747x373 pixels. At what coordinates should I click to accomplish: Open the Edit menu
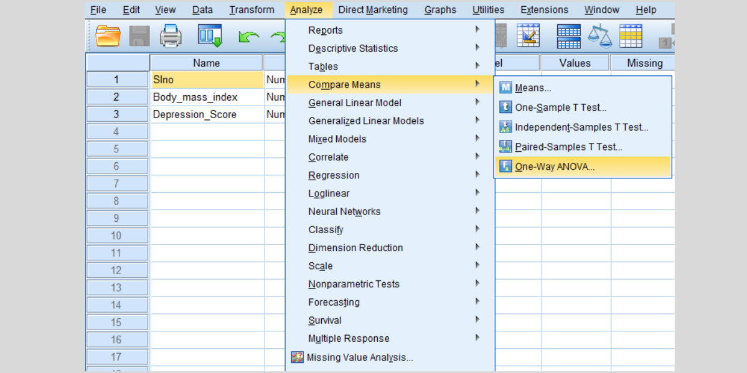(x=131, y=10)
